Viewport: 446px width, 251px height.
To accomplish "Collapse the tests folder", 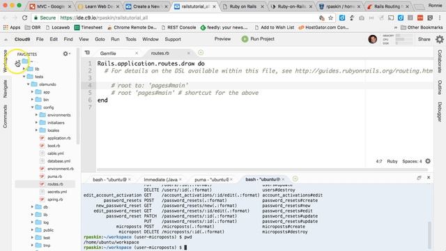I will [24, 77].
